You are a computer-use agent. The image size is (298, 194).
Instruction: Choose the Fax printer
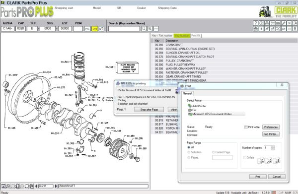(192, 110)
